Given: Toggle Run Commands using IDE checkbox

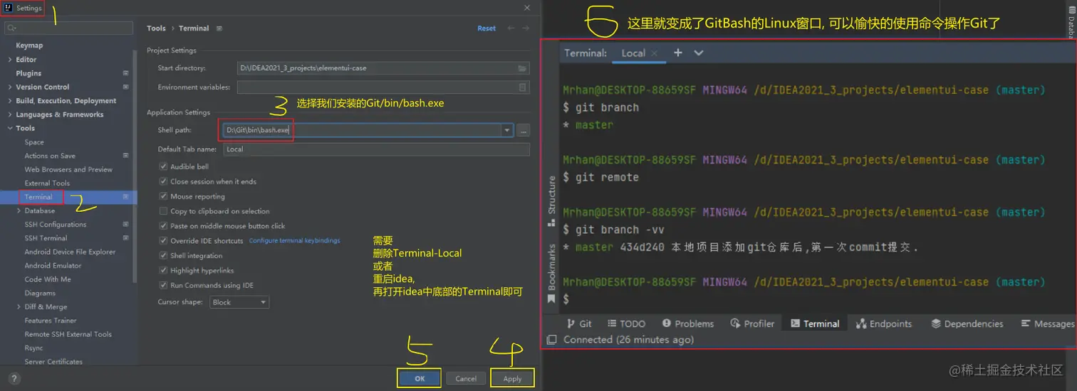Looking at the screenshot, I should (163, 285).
